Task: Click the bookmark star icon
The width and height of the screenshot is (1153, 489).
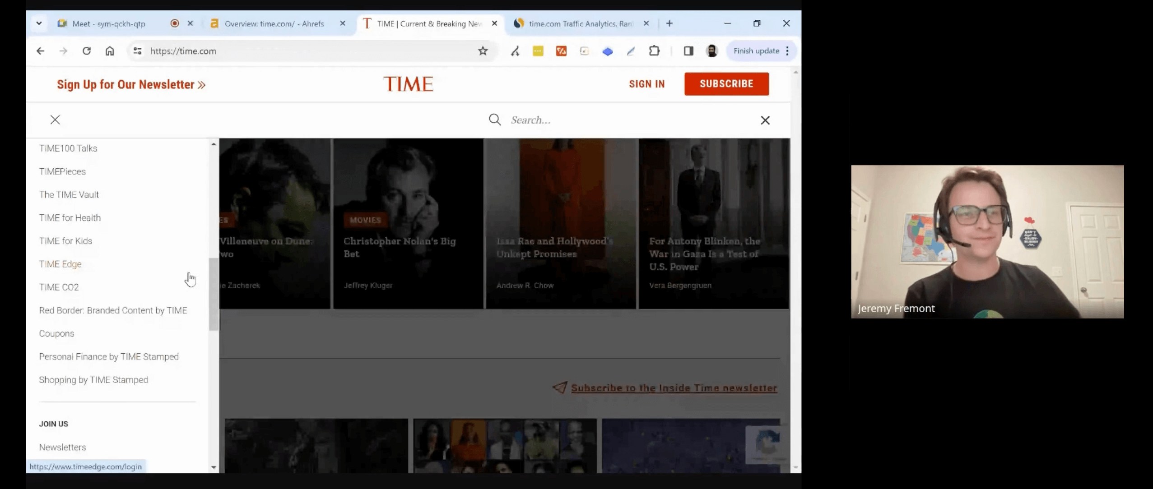Action: coord(483,51)
